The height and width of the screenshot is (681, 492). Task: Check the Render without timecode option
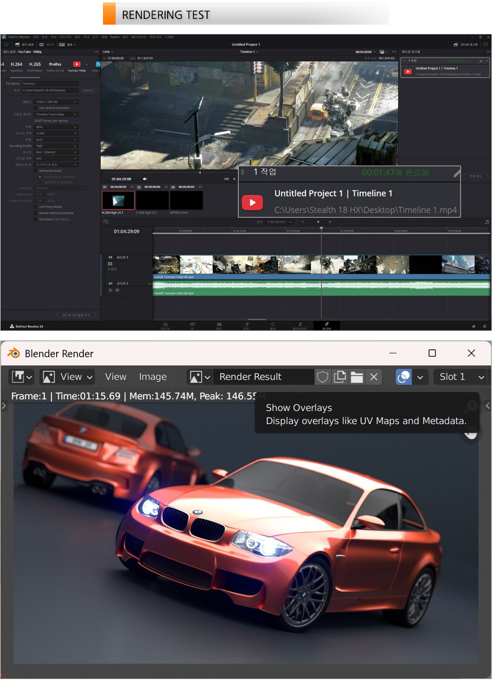[x=36, y=213]
